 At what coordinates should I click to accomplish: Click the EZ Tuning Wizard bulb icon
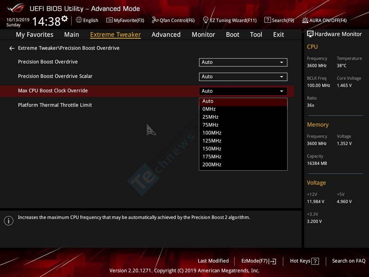[205, 20]
